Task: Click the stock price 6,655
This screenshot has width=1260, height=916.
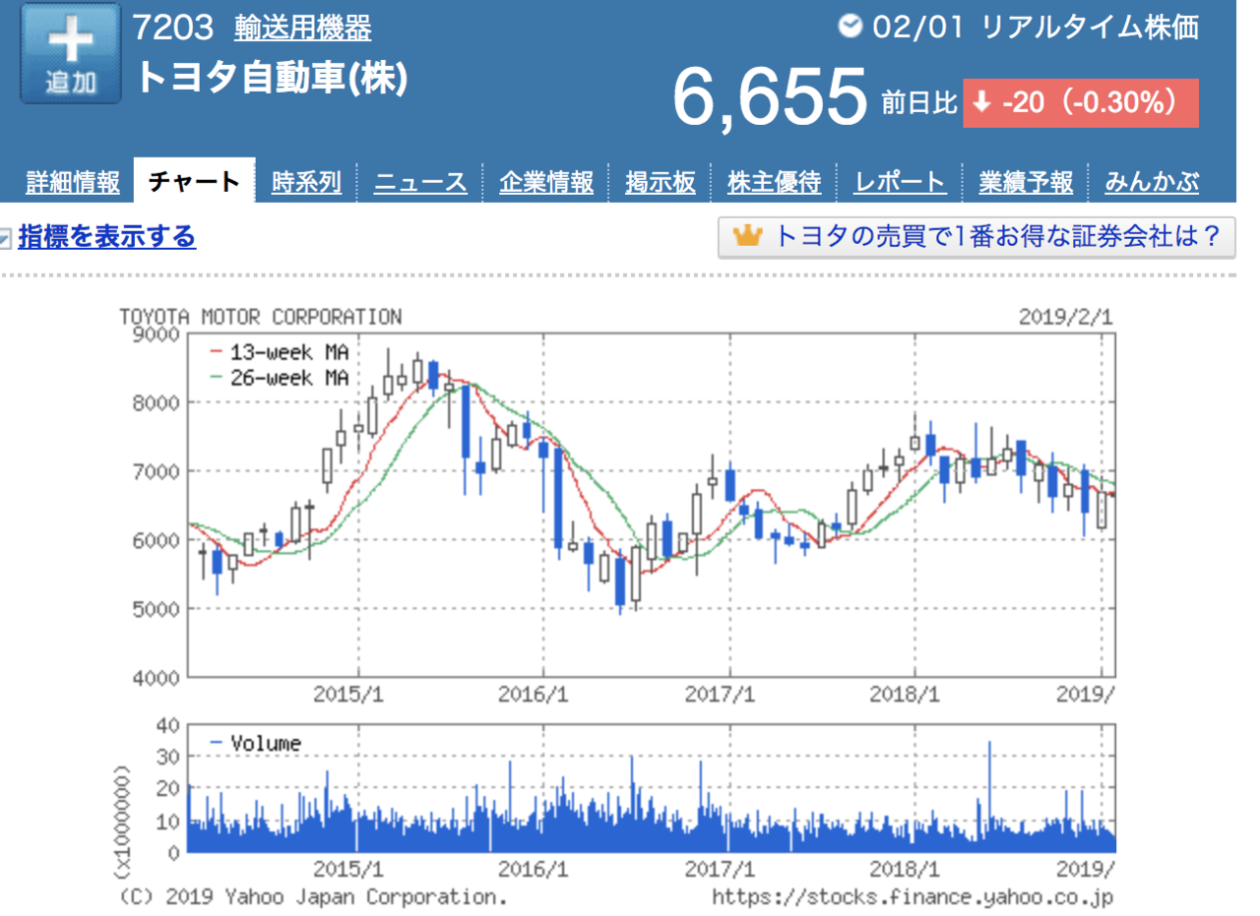Action: (770, 98)
